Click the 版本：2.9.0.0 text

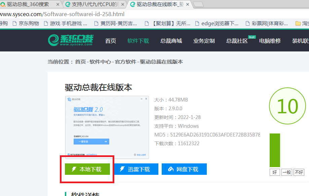pyautogui.click(x=168, y=109)
